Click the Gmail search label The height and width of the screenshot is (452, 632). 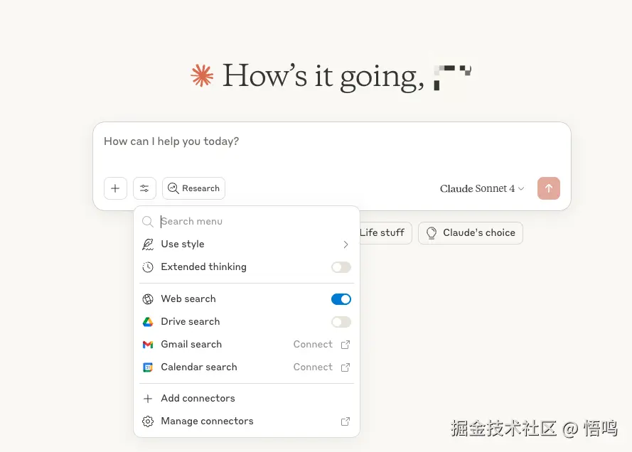191,345
